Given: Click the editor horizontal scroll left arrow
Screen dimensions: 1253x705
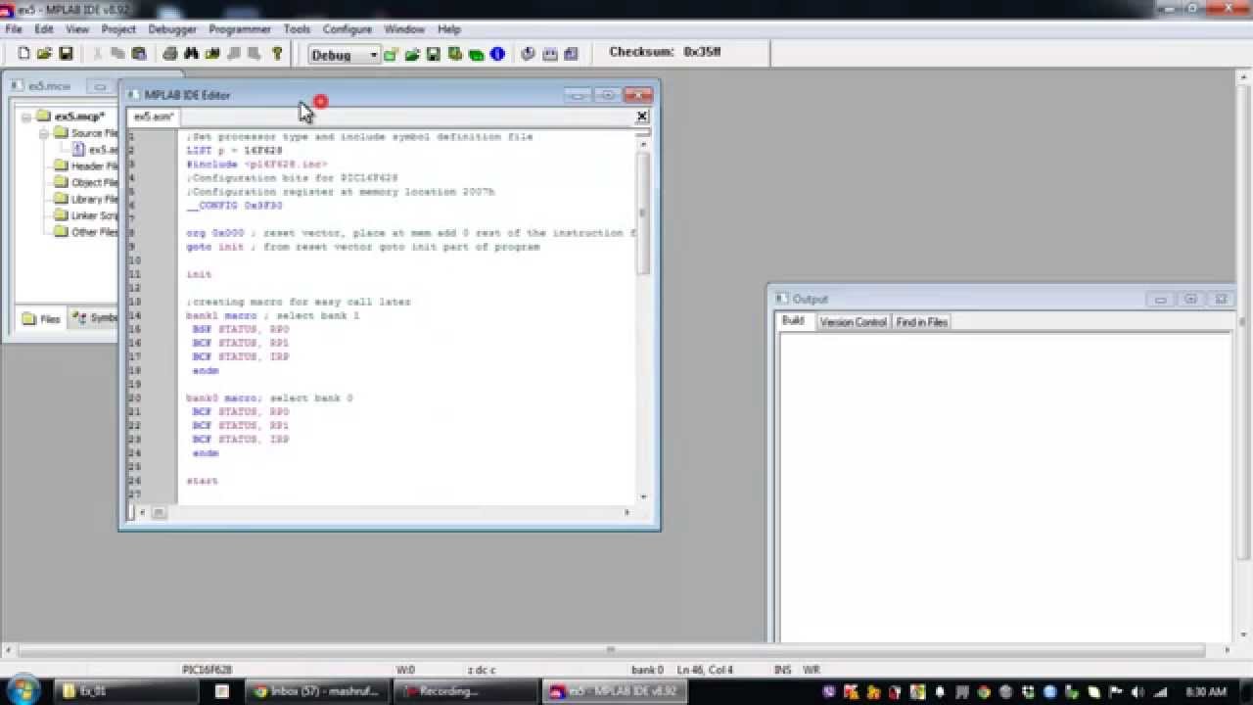Looking at the screenshot, I should (142, 512).
